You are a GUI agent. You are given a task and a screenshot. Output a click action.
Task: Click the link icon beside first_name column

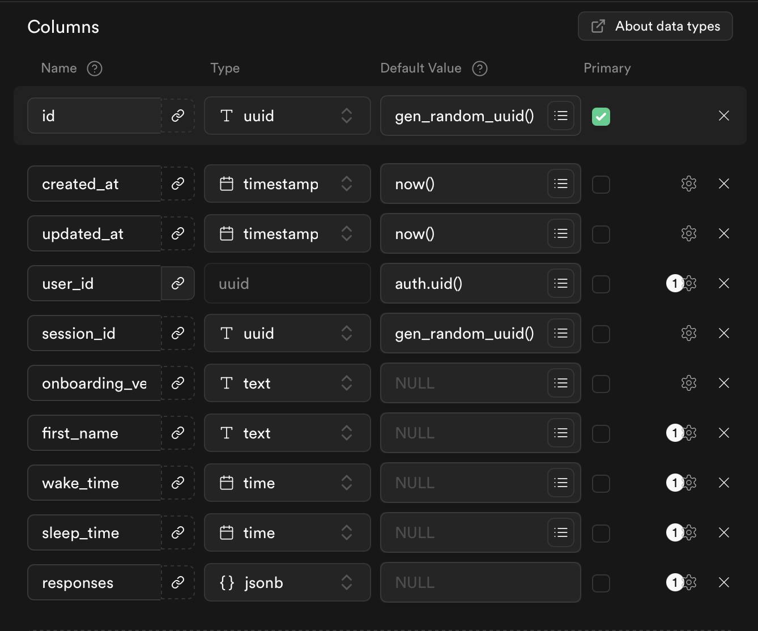tap(178, 433)
